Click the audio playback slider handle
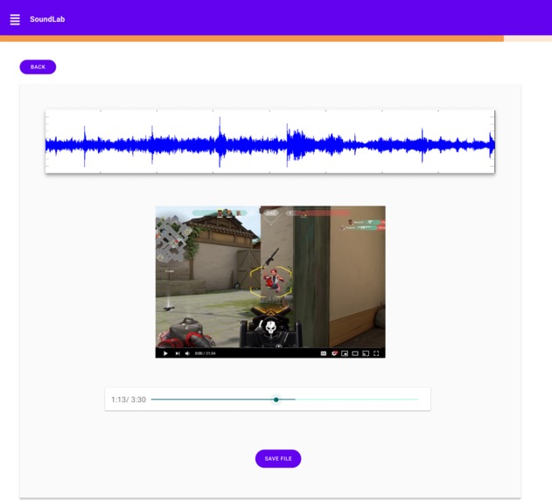Image resolution: width=552 pixels, height=501 pixels. [276, 400]
